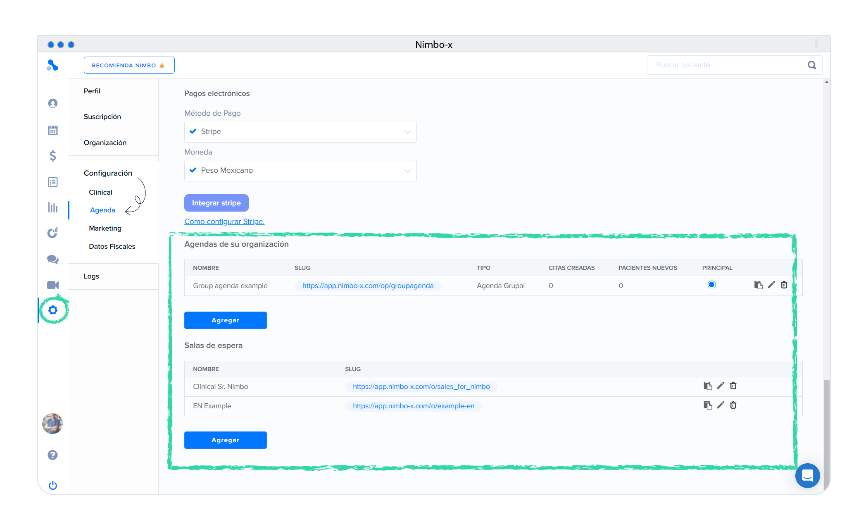Open the Suscripción menu item

click(x=102, y=117)
